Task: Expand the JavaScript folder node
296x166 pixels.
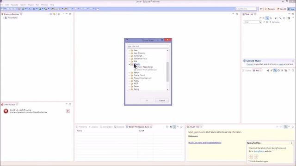Action: click(129, 56)
